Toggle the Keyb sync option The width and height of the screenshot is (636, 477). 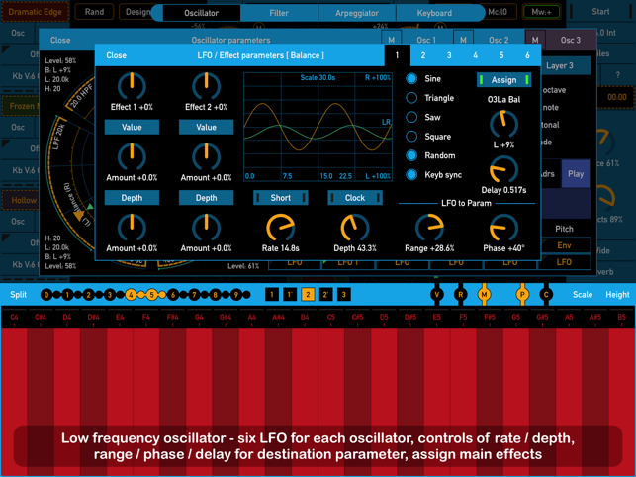411,175
